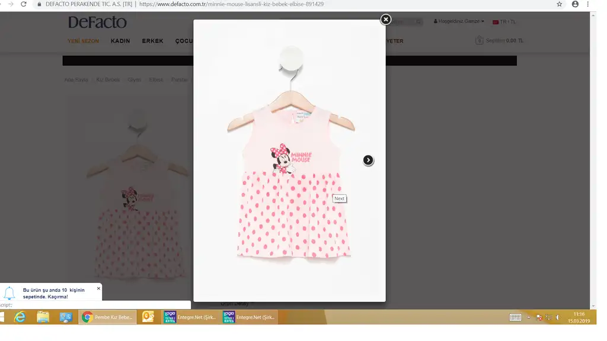Open Chrome profile account icon
The height and width of the screenshot is (341, 607).
pos(575,4)
